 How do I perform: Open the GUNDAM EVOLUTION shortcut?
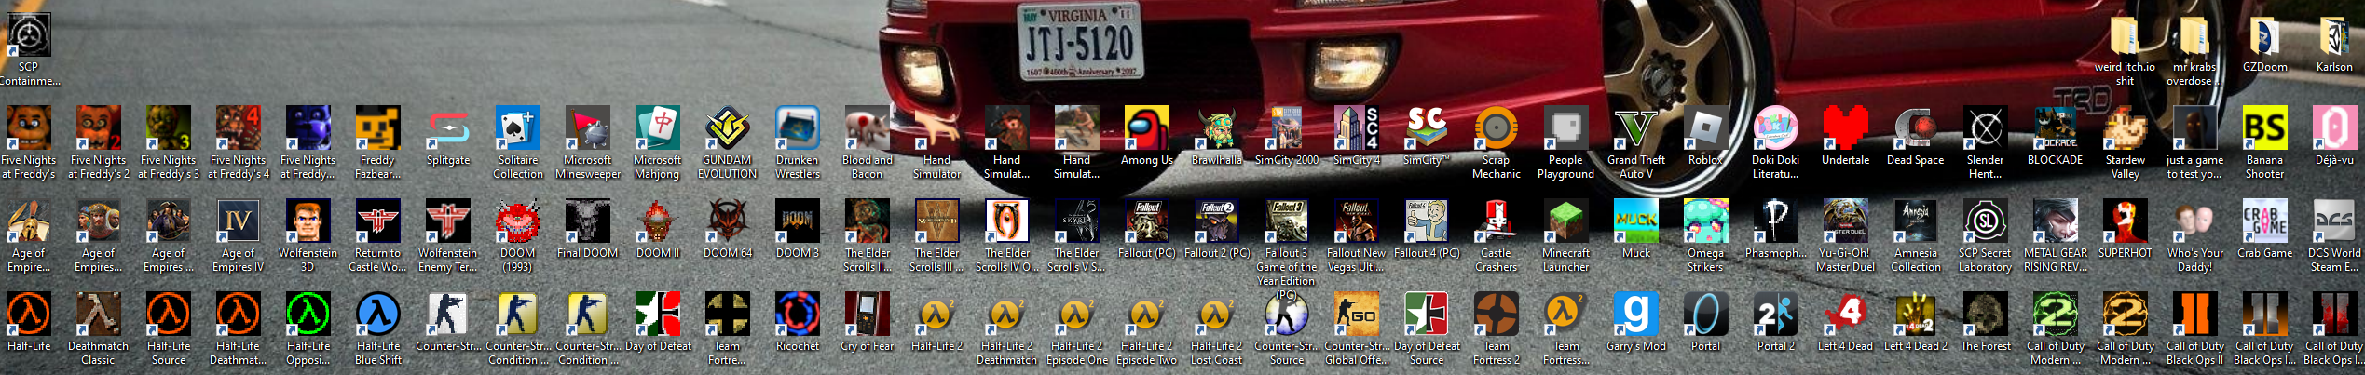(728, 128)
